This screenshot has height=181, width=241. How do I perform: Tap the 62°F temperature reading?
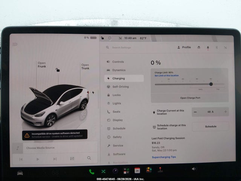[143, 38]
